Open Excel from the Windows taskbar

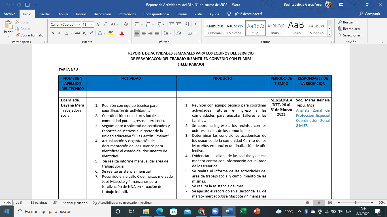coord(243,211)
